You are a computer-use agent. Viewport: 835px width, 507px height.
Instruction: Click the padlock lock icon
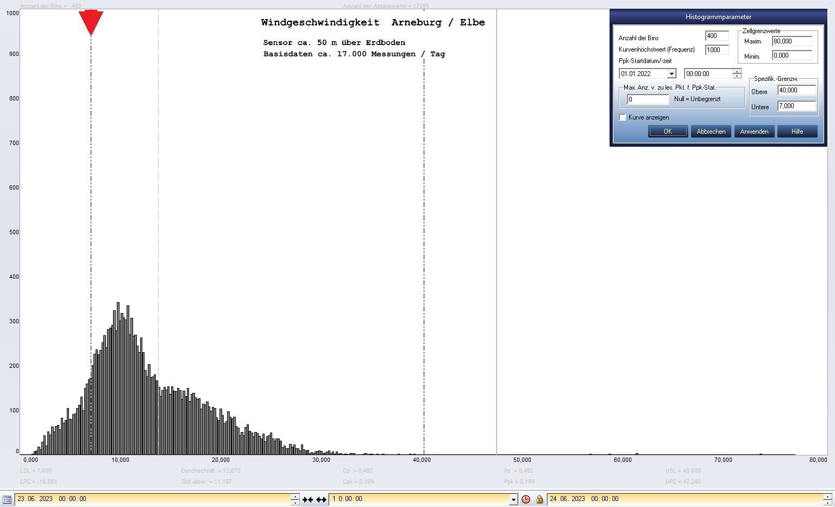click(539, 499)
